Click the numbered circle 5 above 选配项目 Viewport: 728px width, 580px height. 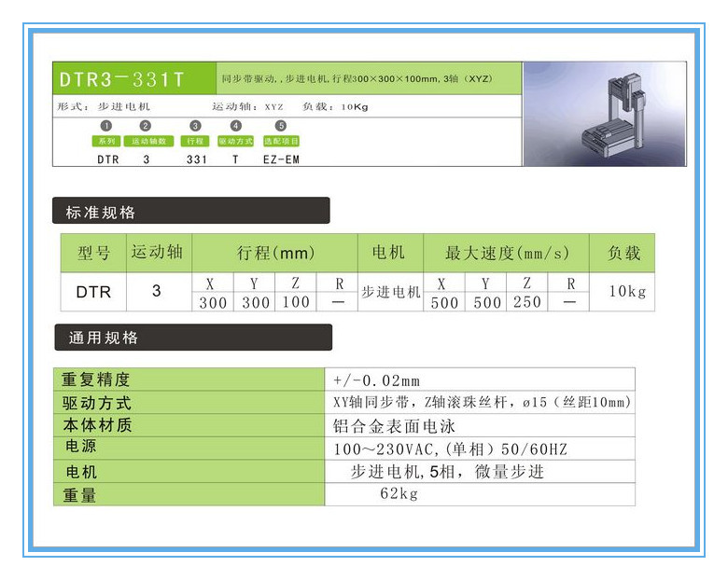click(x=281, y=126)
